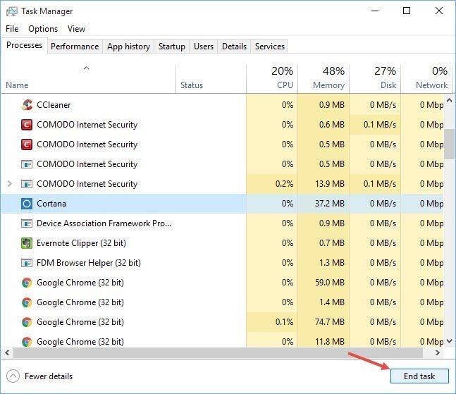Open the File menu
This screenshot has height=394, width=456.
[12, 29]
